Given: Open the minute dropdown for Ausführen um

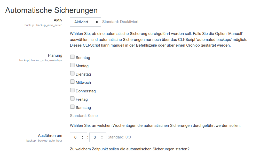Looking at the screenshot, I should tap(98, 137).
